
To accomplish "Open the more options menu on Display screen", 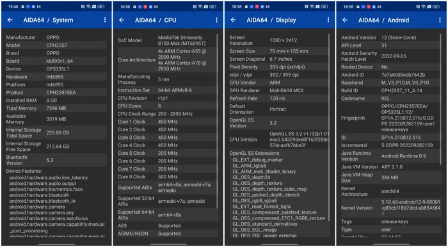I will pos(328,20).
